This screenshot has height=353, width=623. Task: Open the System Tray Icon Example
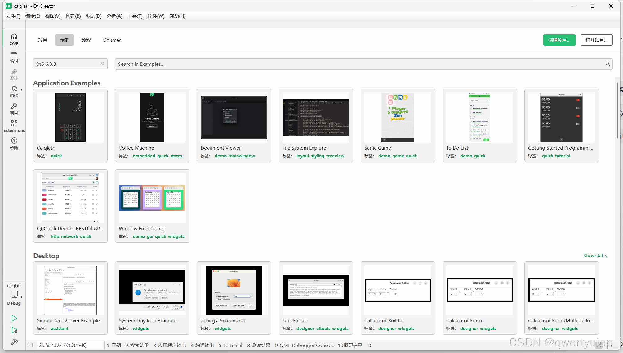click(152, 298)
